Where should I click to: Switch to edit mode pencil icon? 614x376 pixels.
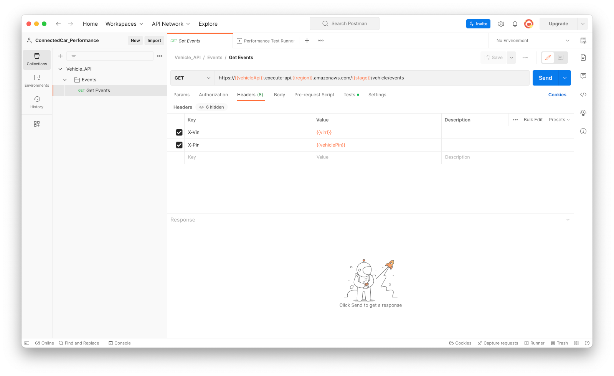point(548,58)
